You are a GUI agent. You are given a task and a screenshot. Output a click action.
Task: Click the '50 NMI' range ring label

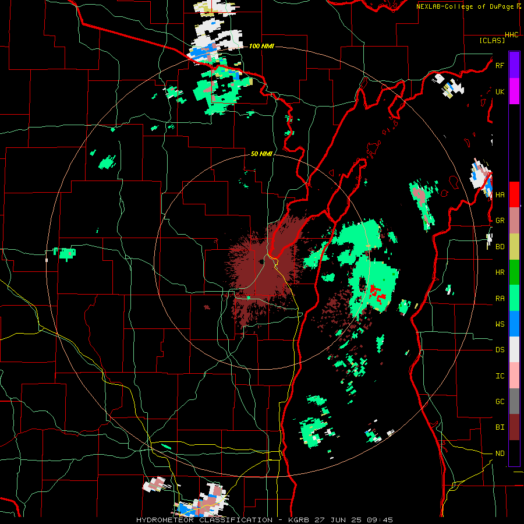(x=261, y=154)
